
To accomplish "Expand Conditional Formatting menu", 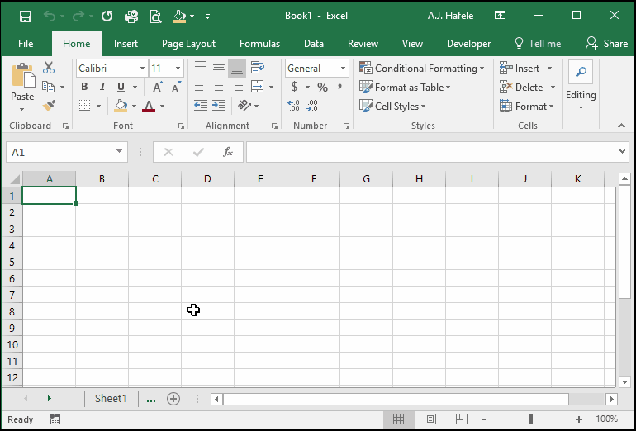I will (422, 68).
